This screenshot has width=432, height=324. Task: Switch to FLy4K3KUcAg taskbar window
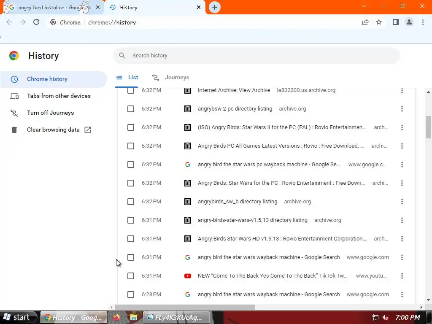176,317
